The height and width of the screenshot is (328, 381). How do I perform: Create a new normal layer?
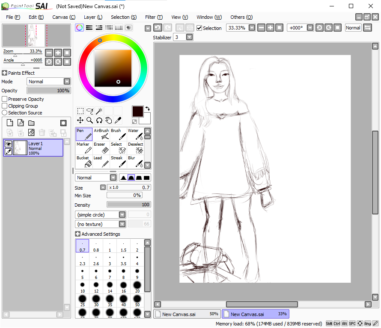[x=10, y=123]
